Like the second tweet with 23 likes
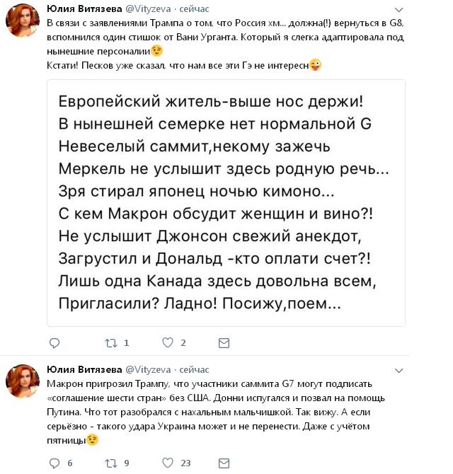 (168, 463)
